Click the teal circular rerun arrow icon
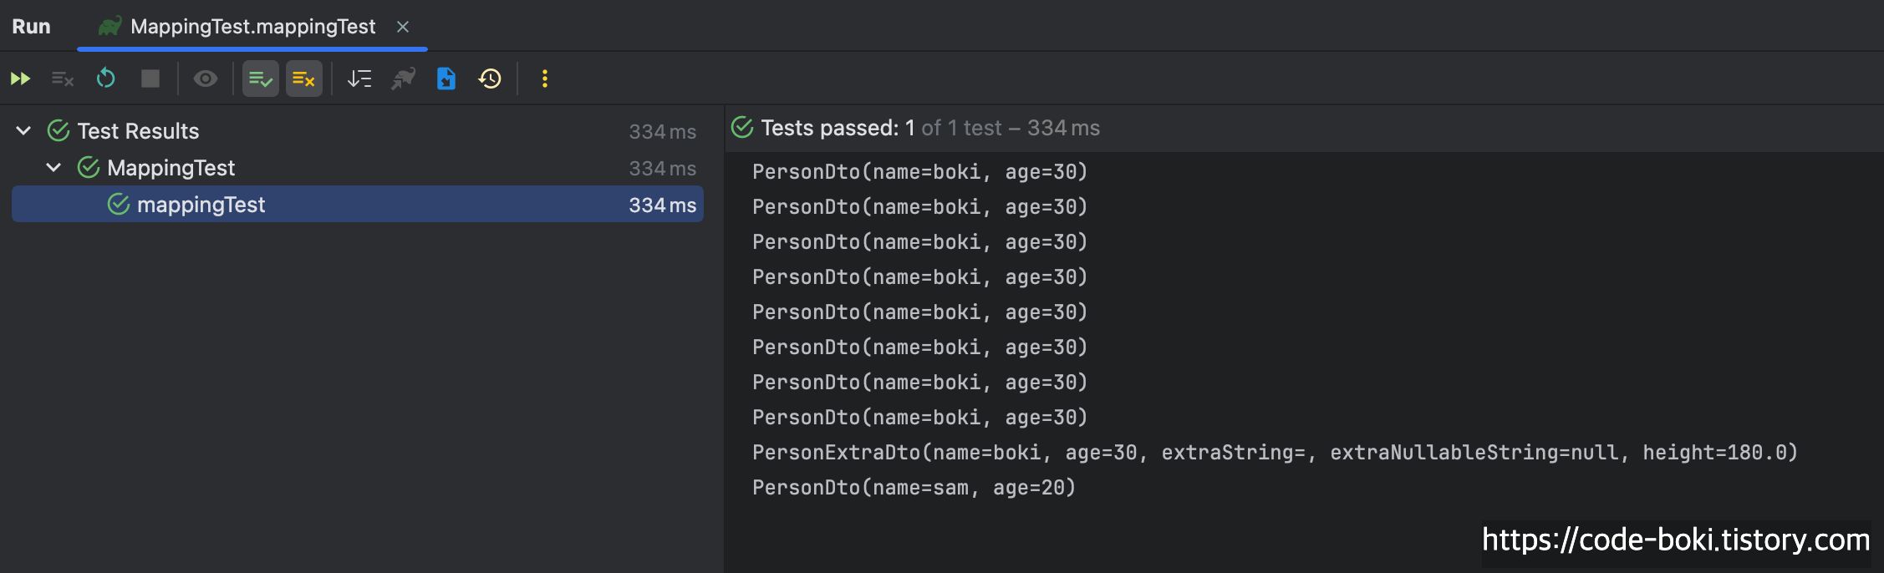Viewport: 1884px width, 573px height. pos(106,79)
